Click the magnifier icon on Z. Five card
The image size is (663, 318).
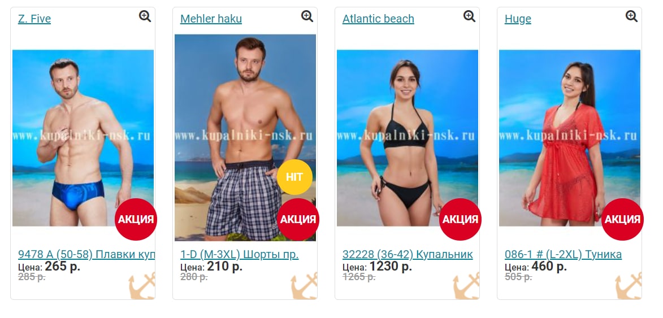(145, 16)
